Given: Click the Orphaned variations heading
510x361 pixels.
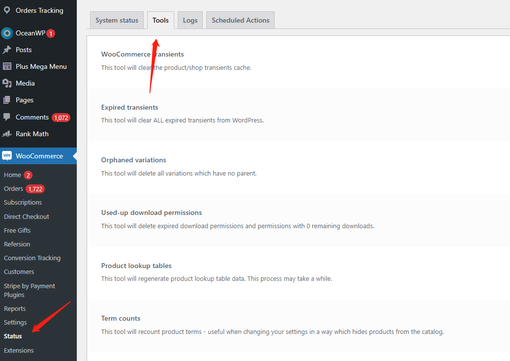Looking at the screenshot, I should click(x=133, y=160).
